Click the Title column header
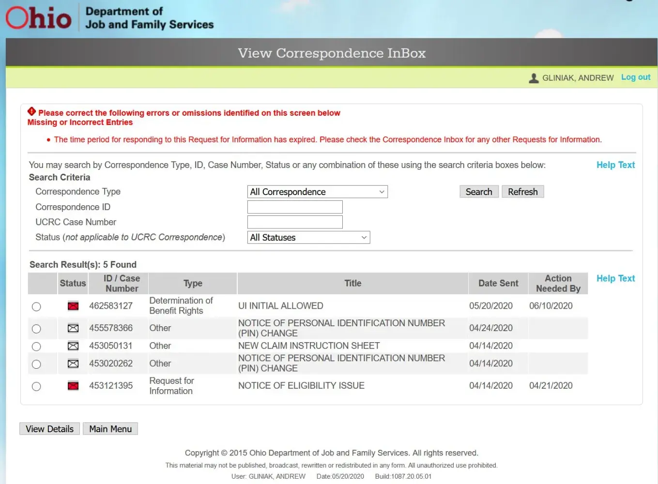The image size is (658, 484). point(352,284)
